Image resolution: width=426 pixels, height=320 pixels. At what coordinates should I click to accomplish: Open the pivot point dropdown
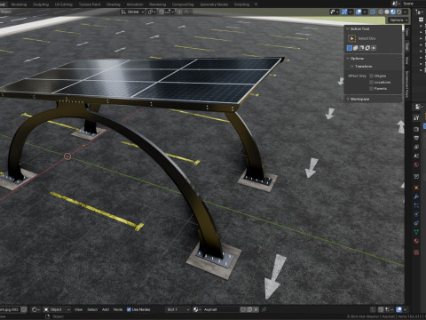152,12
